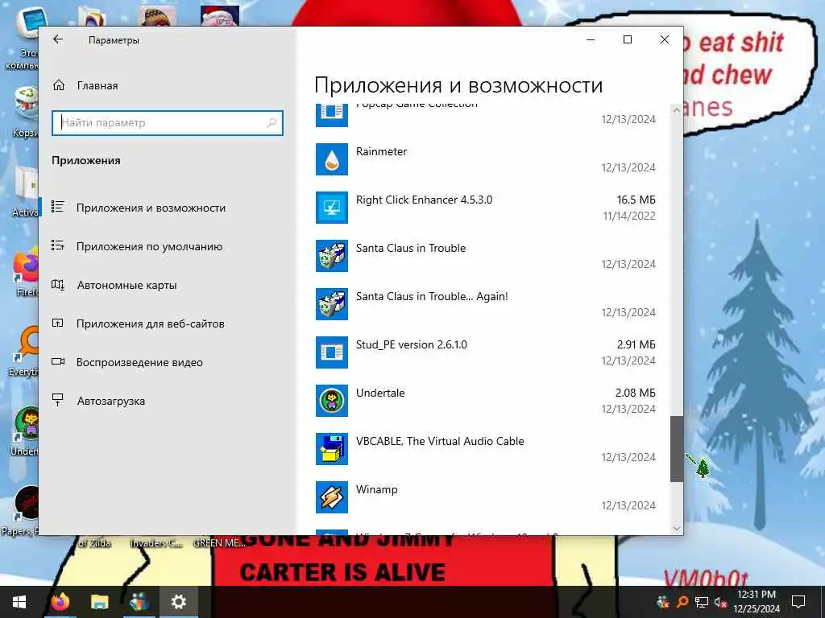Click the 2.08 МБ size value
This screenshot has height=618, width=825.
(x=636, y=393)
